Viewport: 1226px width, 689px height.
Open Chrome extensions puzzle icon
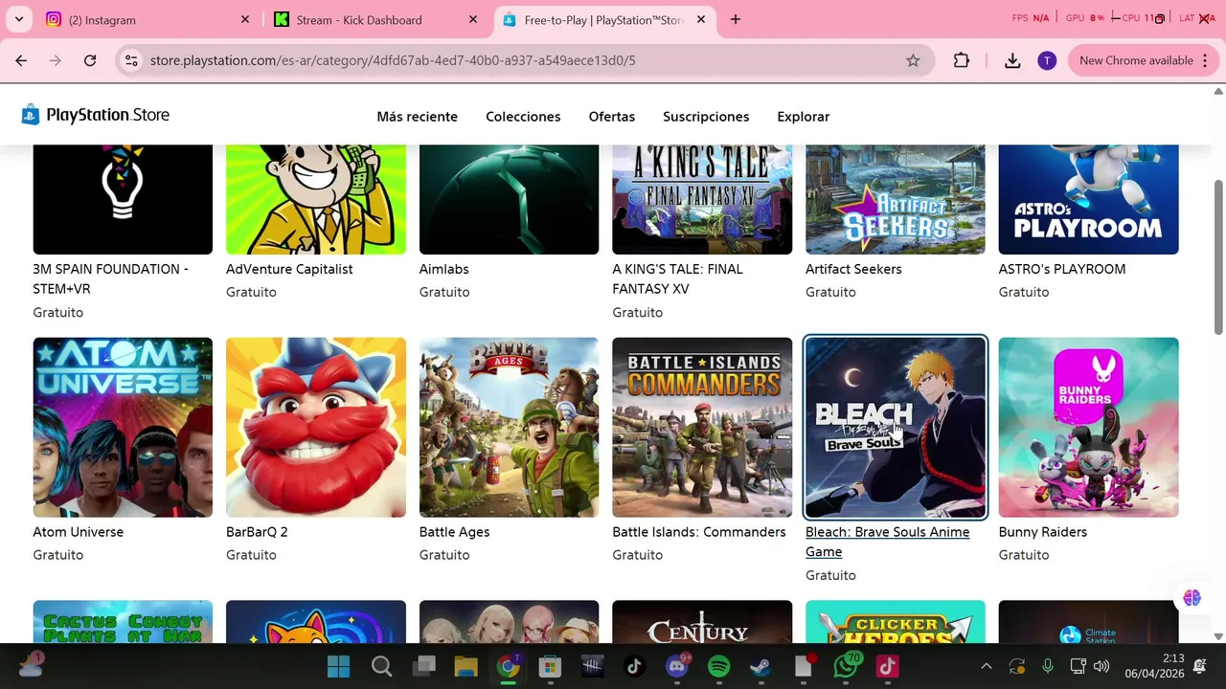coord(962,60)
